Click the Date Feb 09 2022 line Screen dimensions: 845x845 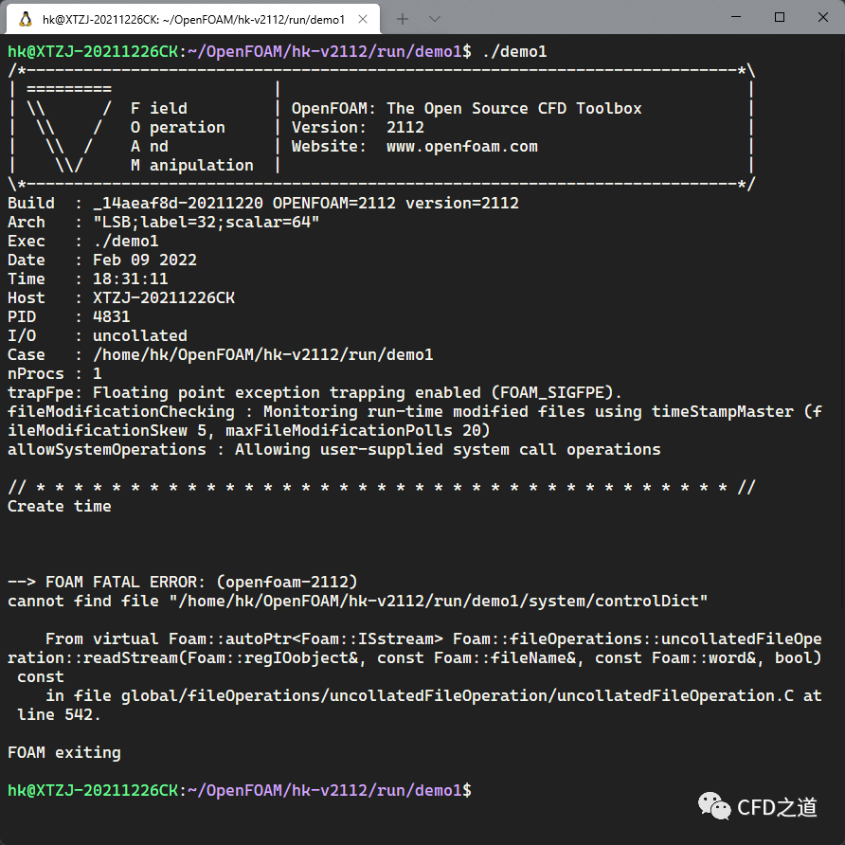(102, 260)
